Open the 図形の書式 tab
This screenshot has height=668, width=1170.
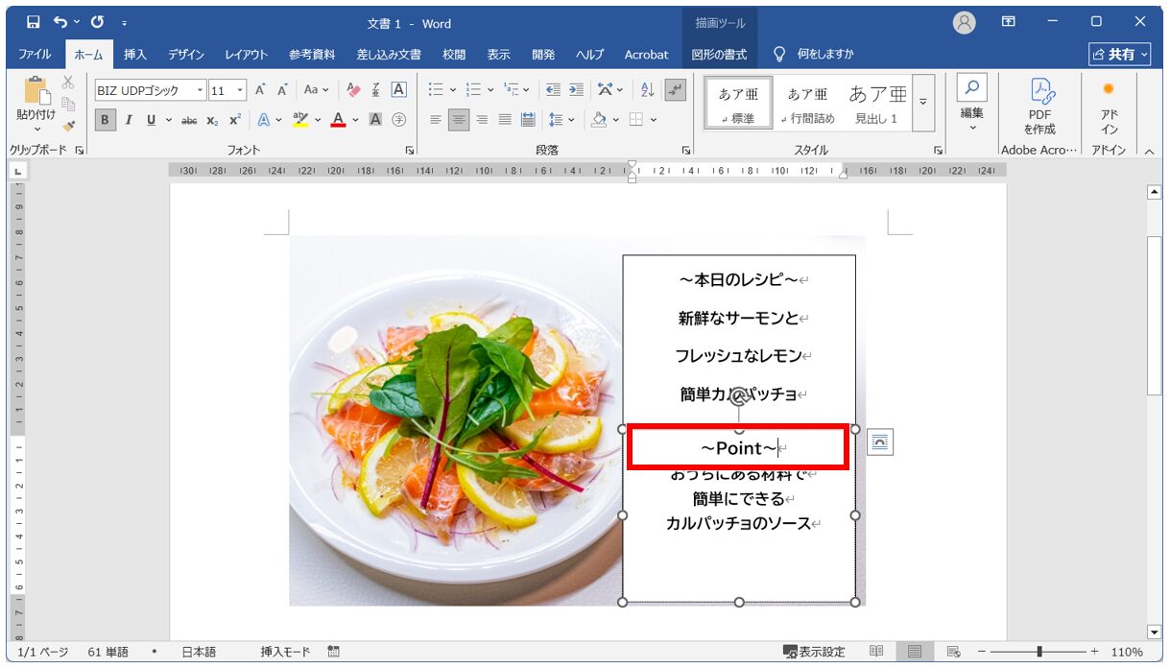click(x=719, y=55)
